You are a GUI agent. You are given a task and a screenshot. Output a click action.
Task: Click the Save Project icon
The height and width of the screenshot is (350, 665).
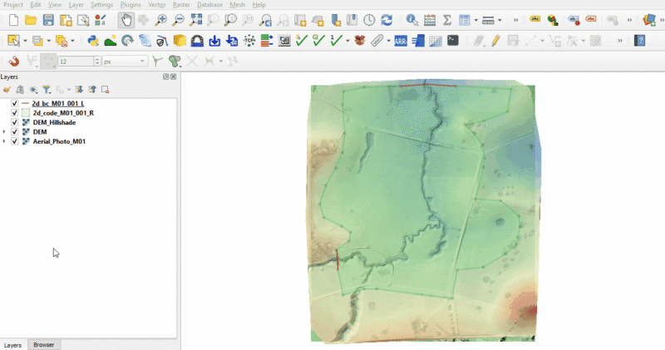pos(48,20)
